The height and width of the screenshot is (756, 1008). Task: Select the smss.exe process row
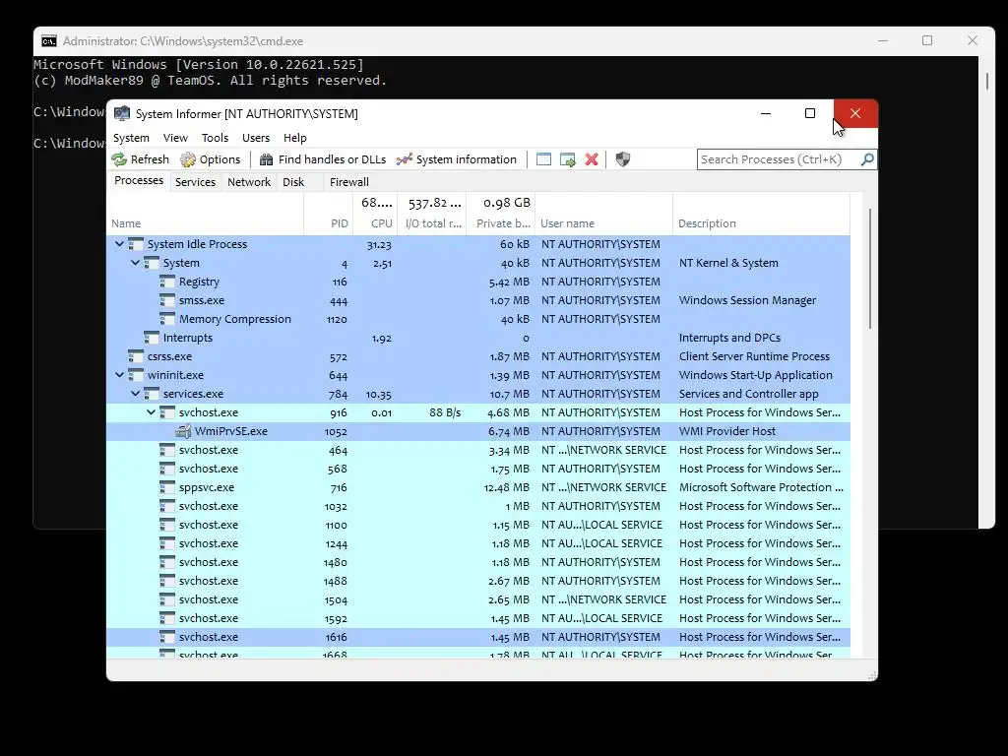point(478,300)
